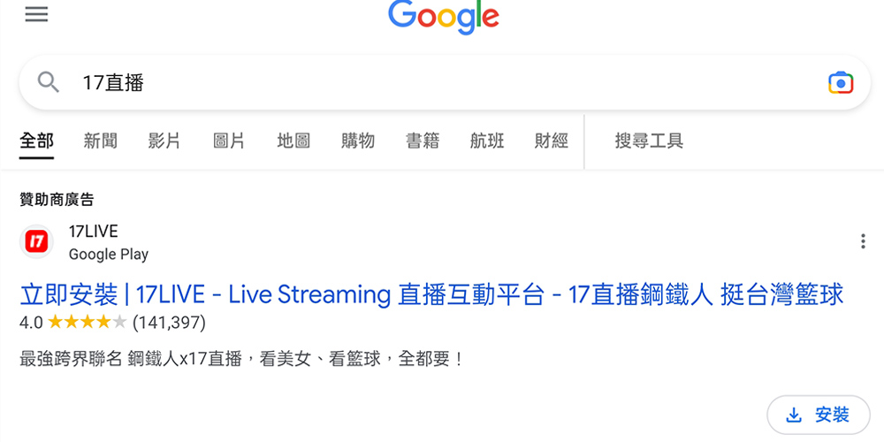The width and height of the screenshot is (884, 442).
Task: Click the 贊助商廣告 label
Action: pyautogui.click(x=57, y=200)
